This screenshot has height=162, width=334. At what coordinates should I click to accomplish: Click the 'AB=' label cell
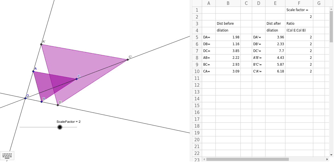pyautogui.click(x=209, y=58)
